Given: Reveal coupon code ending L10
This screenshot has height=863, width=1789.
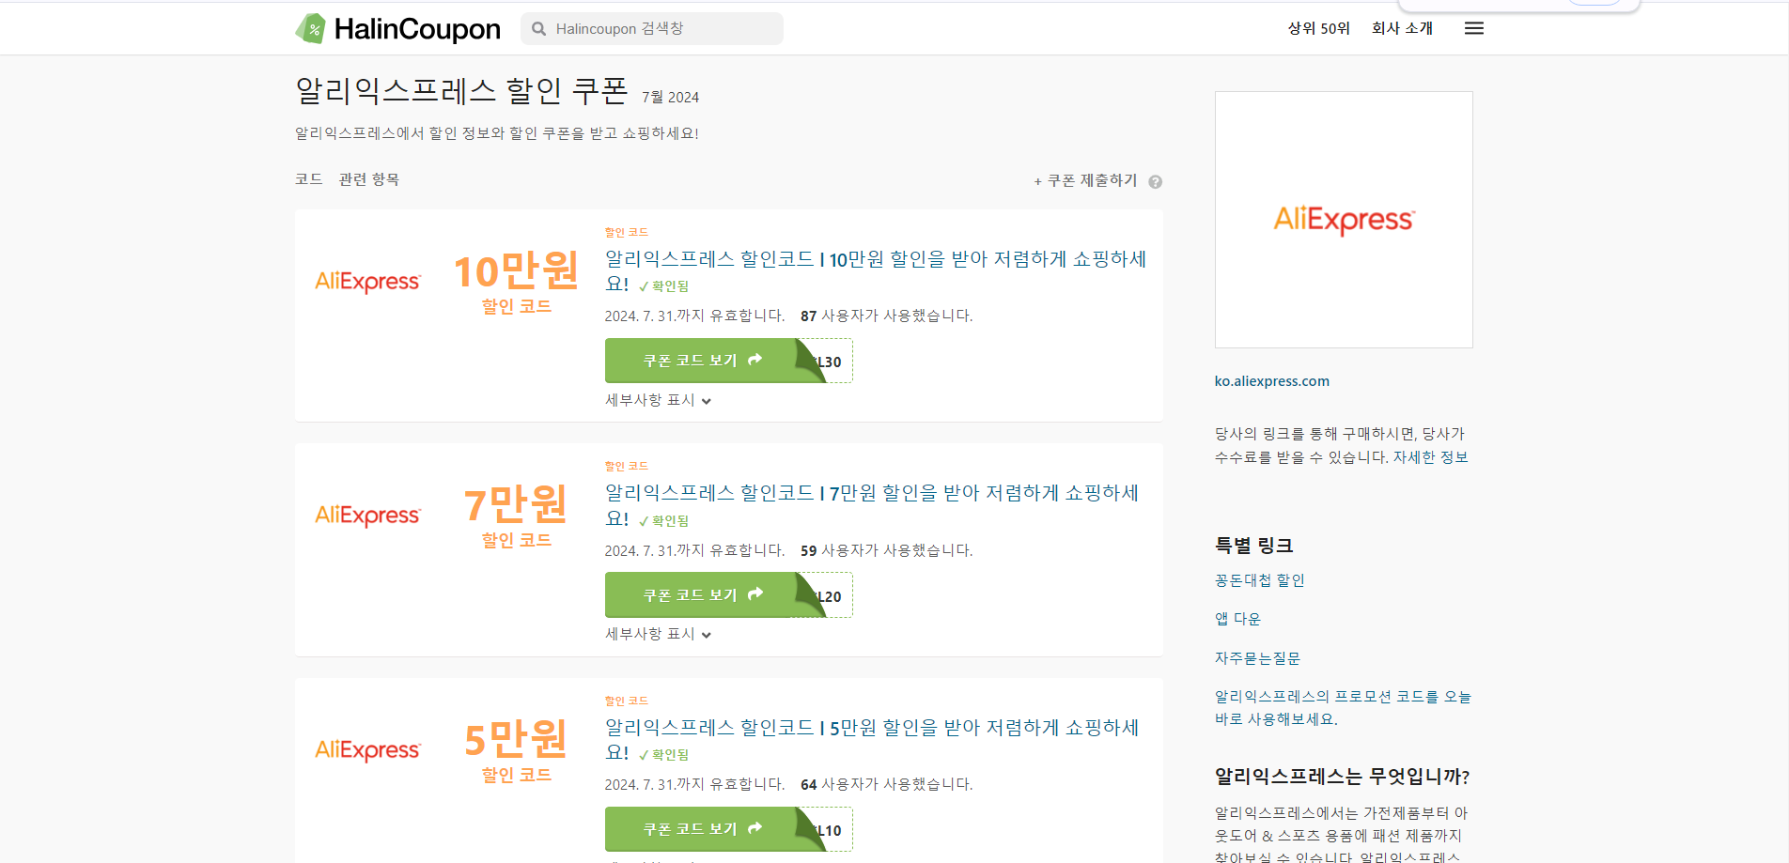Looking at the screenshot, I should [728, 829].
